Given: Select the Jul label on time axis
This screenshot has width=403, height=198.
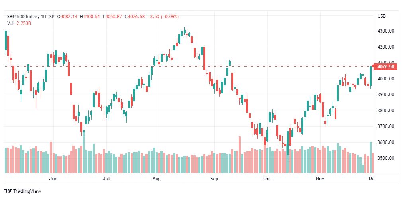Looking at the screenshot, I should [106, 179].
